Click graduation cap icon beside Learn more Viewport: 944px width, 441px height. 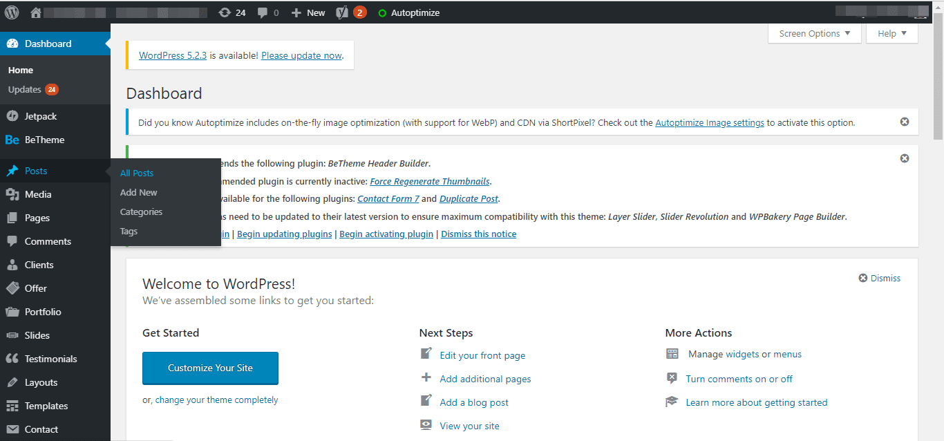(672, 402)
